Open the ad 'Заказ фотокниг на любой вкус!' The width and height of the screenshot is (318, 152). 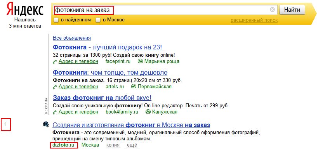pyautogui.click(x=102, y=98)
